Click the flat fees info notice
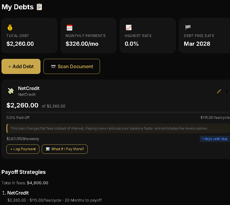The width and height of the screenshot is (230, 205). pyautogui.click(x=118, y=128)
